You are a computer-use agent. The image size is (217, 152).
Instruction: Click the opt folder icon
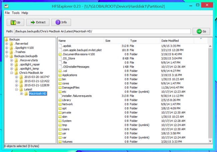pos(60,108)
